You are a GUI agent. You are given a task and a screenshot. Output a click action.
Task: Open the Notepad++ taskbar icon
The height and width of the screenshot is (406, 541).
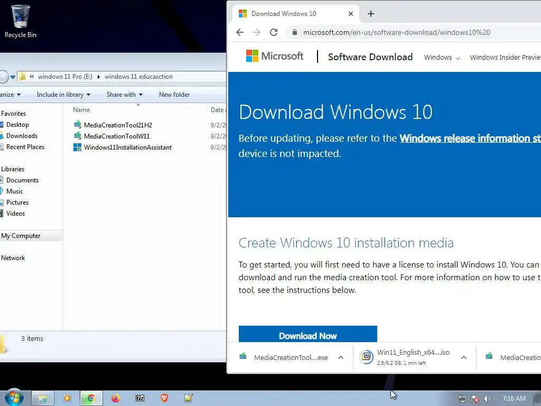(x=189, y=399)
